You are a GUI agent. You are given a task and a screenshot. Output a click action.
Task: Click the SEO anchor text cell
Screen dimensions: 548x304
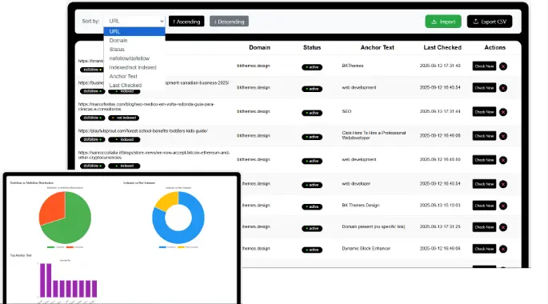click(346, 111)
